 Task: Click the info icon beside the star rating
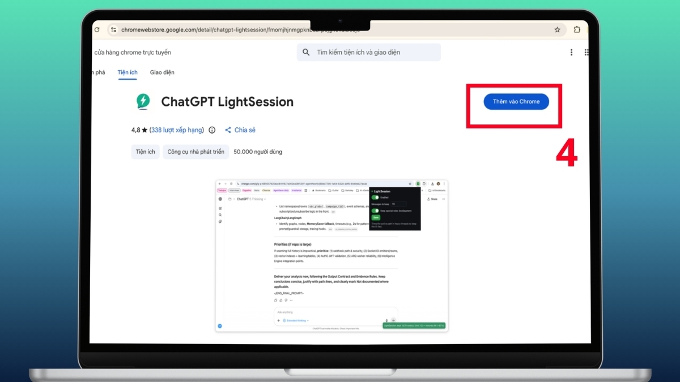point(212,130)
